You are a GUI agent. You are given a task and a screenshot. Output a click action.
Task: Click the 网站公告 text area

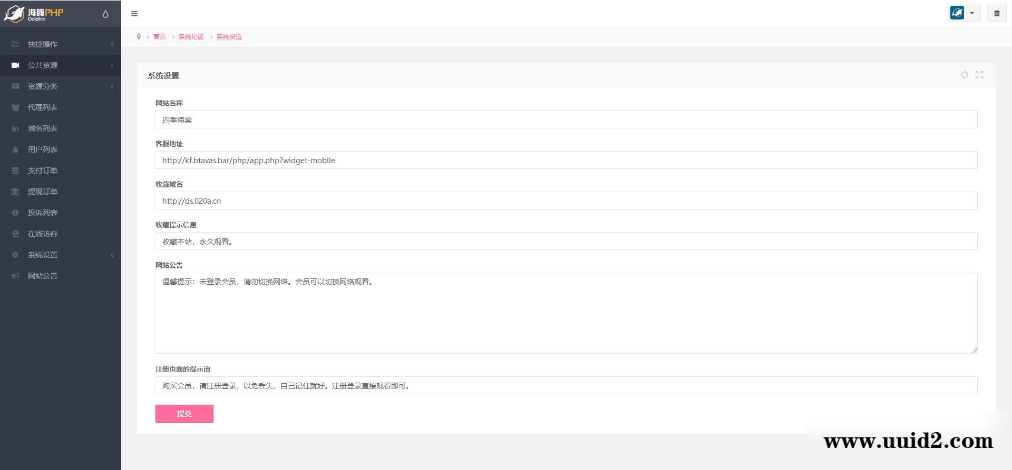pyautogui.click(x=566, y=313)
